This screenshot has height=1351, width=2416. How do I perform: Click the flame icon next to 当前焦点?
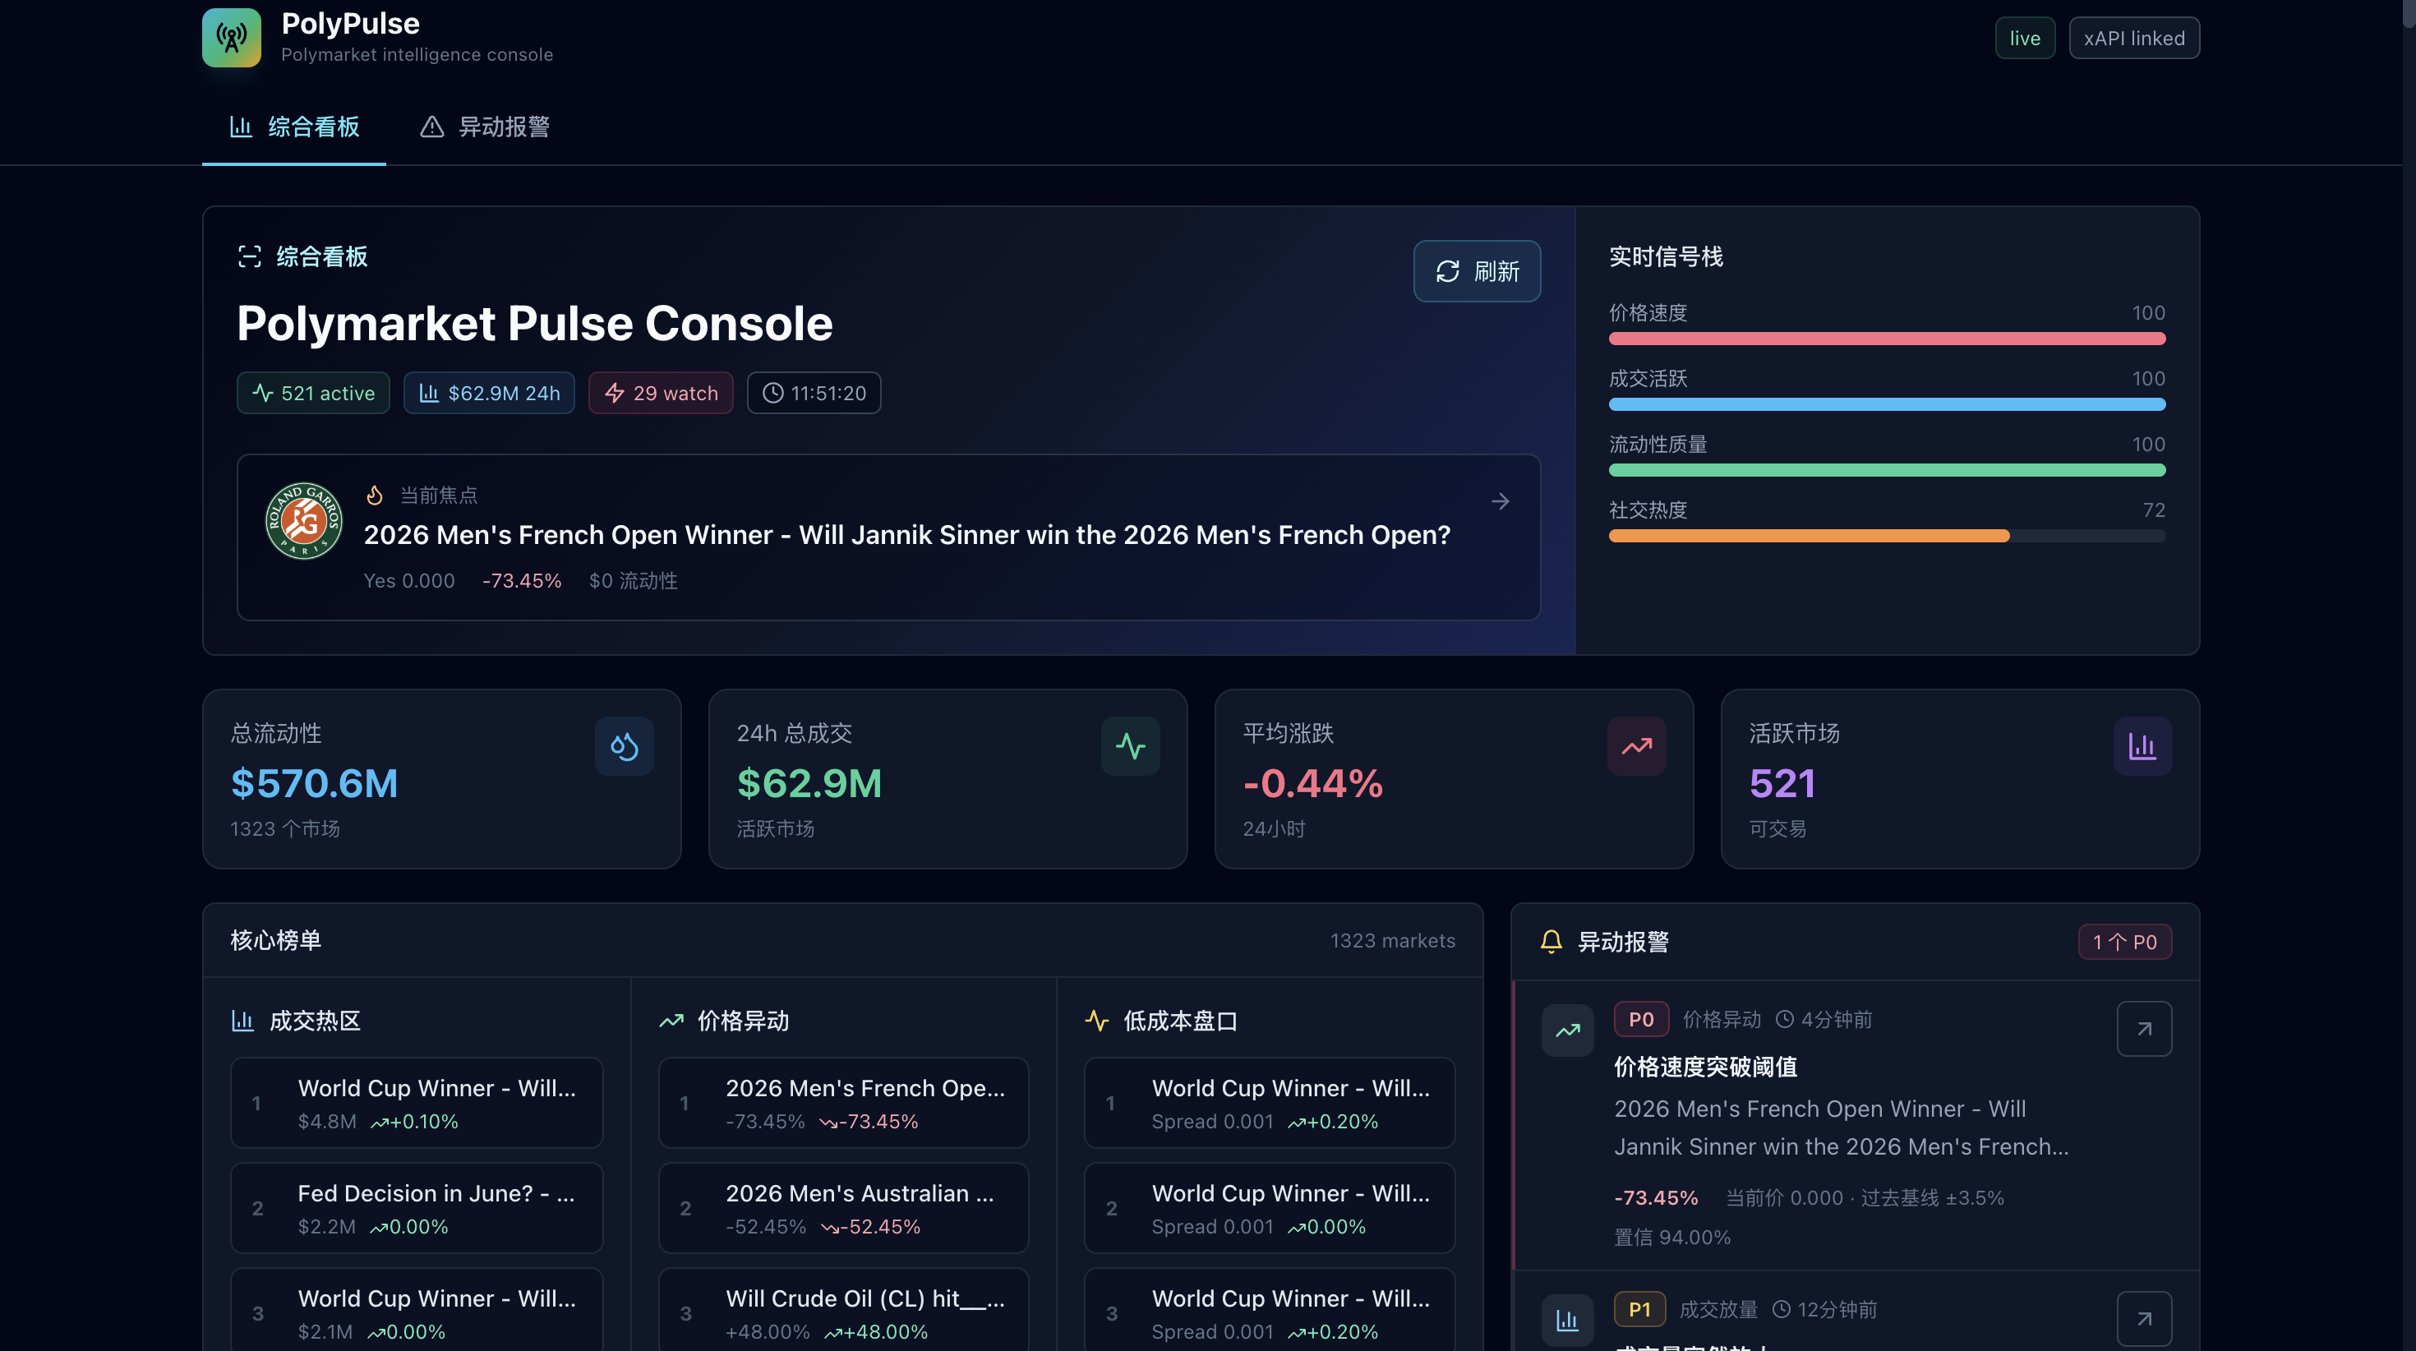[374, 495]
